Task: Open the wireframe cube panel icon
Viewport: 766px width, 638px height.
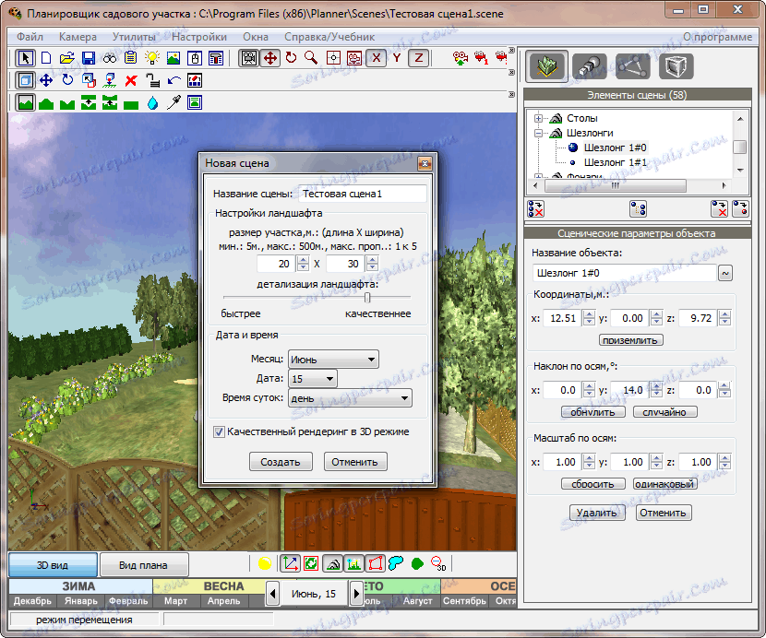Action: [676, 66]
